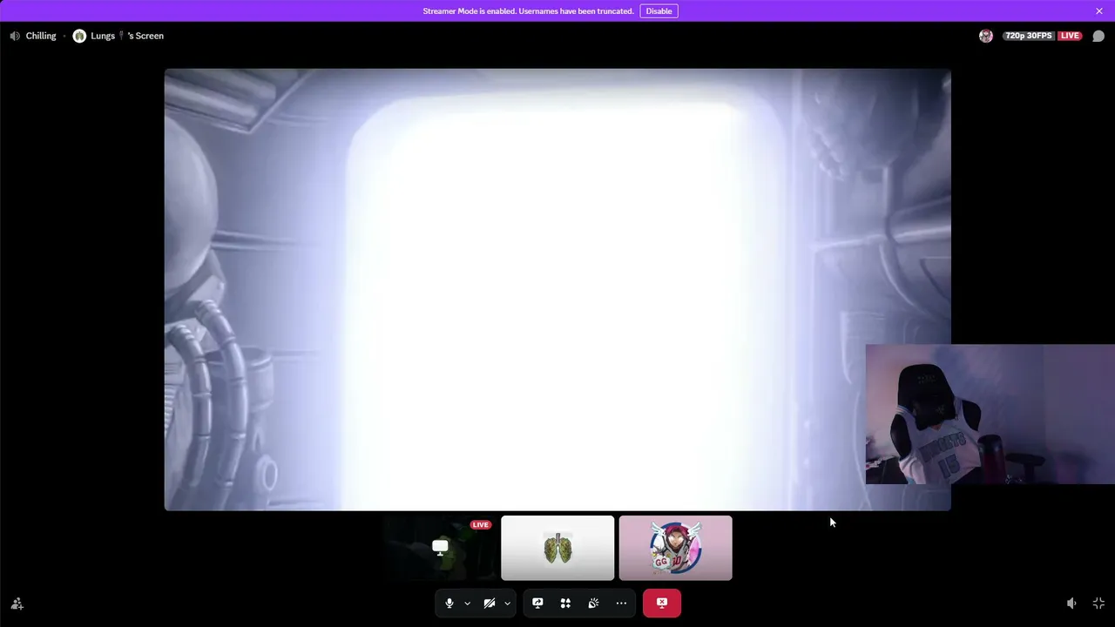Invite friends using the add-person icon
1115x627 pixels.
point(17,603)
